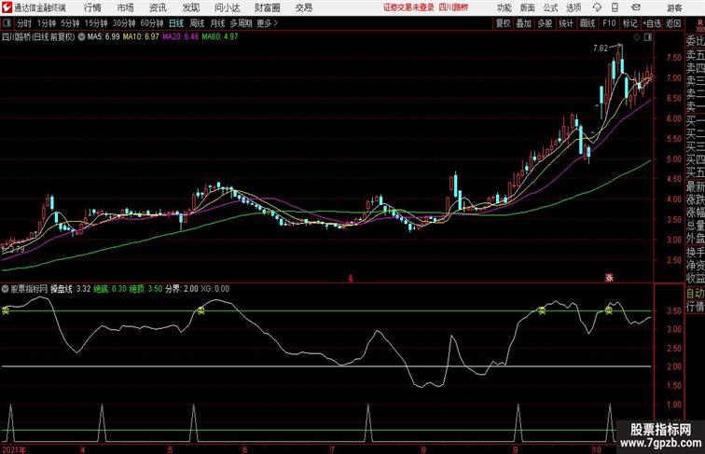The image size is (705, 454).
Task: Open the 行情 menu
Action: coord(92,7)
